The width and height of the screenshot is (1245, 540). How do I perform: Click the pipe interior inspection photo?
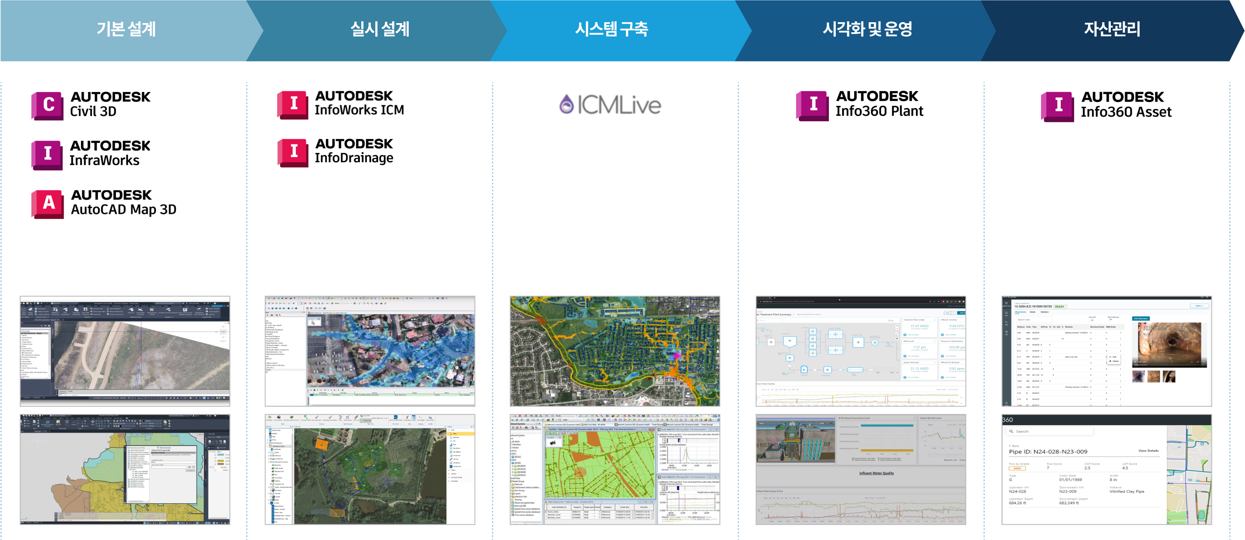click(1169, 345)
